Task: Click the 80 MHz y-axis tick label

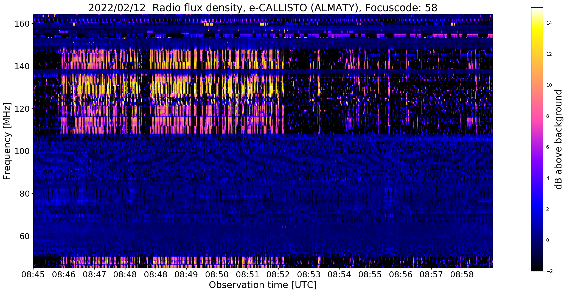Action: click(x=24, y=194)
